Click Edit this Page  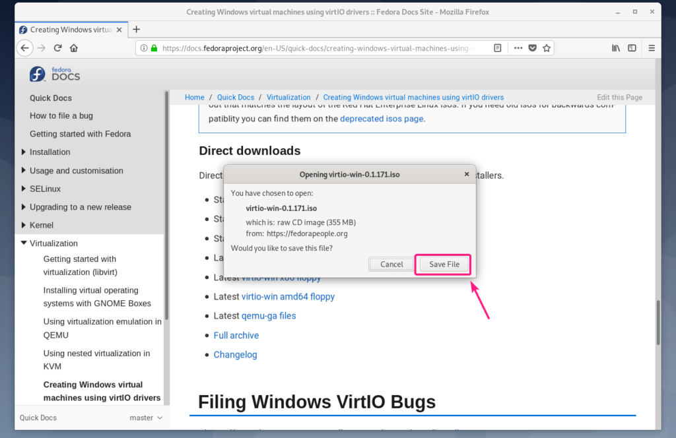pos(619,98)
